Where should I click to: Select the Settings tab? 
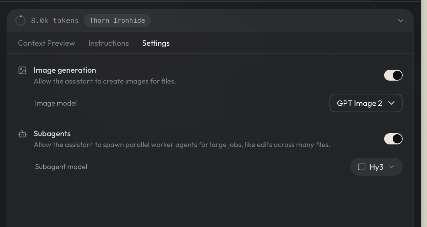click(x=156, y=43)
